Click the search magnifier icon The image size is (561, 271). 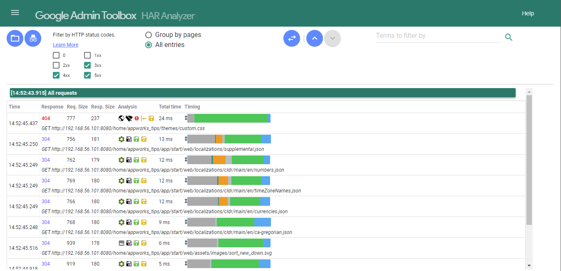(509, 37)
